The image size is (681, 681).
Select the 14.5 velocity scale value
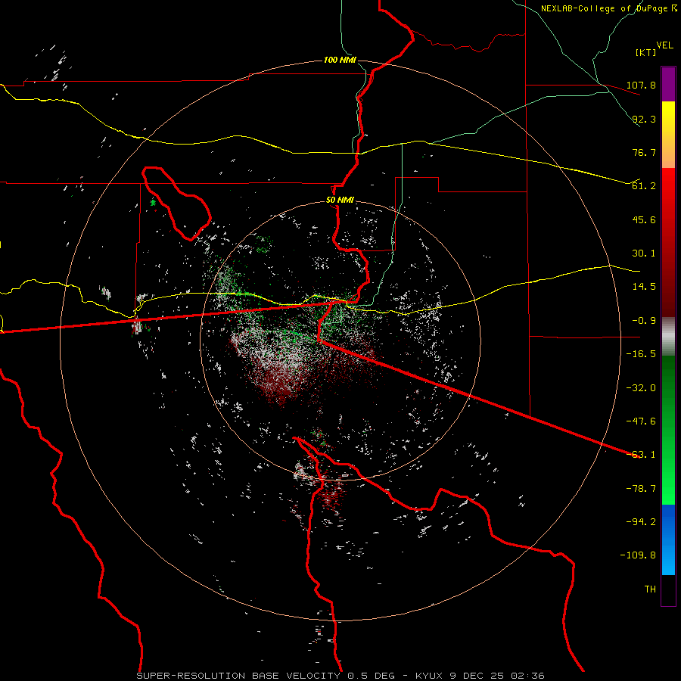click(x=644, y=287)
